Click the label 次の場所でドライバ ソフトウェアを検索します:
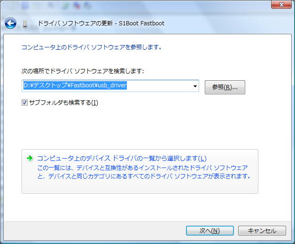Viewport: 295px width, 244px height. click(83, 71)
